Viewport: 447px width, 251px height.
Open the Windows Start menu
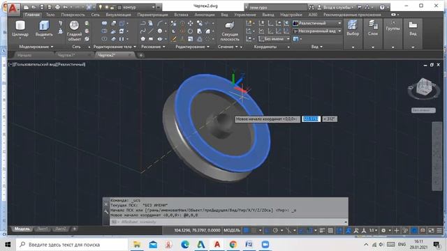8,245
